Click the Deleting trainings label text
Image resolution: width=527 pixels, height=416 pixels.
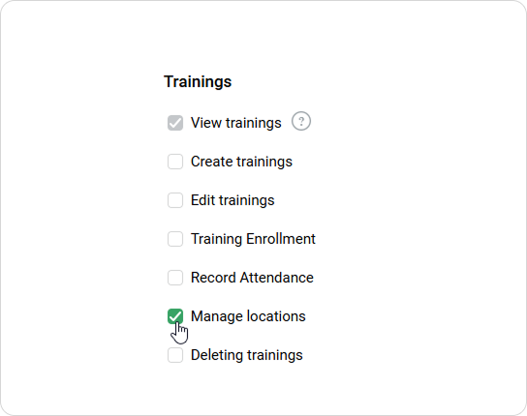247,355
